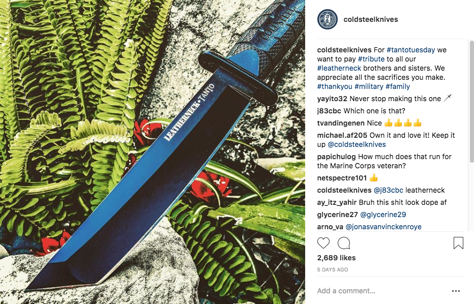
Task: Open the #thankyou hashtag
Action: pyautogui.click(x=335, y=86)
